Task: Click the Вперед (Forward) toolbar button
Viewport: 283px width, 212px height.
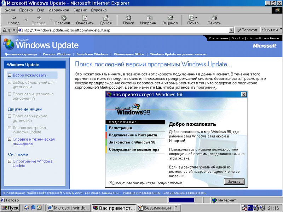Action: click(x=39, y=20)
